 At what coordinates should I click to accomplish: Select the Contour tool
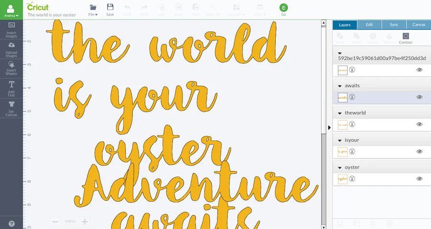406,38
